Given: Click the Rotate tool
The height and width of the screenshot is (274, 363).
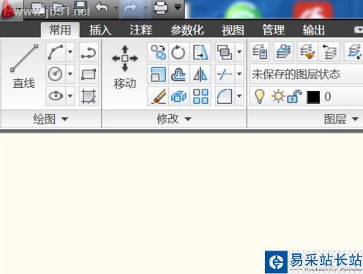Looking at the screenshot, I should tap(179, 52).
